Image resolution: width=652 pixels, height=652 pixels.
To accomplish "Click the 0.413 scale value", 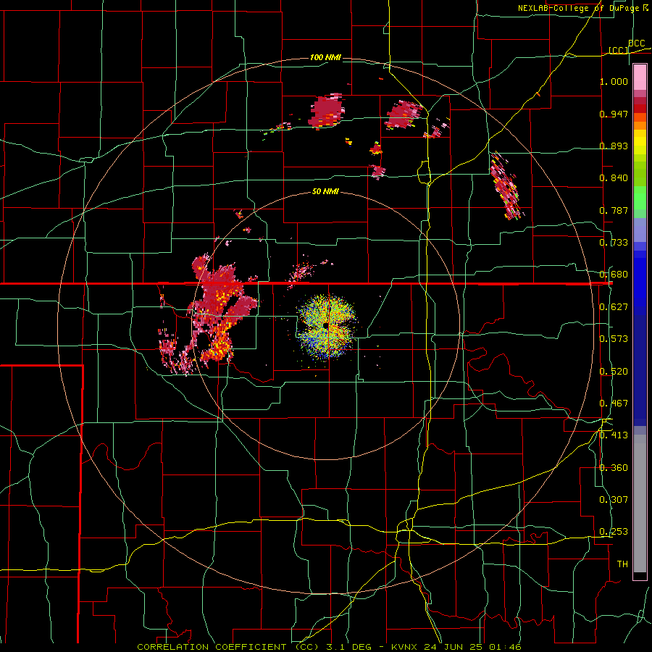I will 614,435.
